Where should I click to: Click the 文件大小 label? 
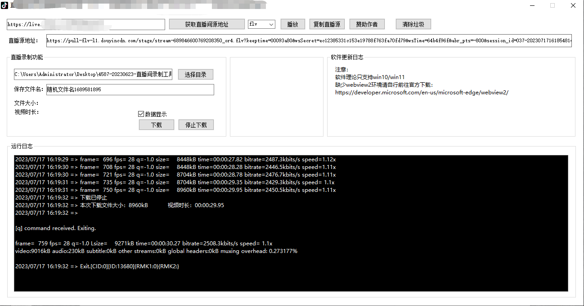tap(27, 103)
